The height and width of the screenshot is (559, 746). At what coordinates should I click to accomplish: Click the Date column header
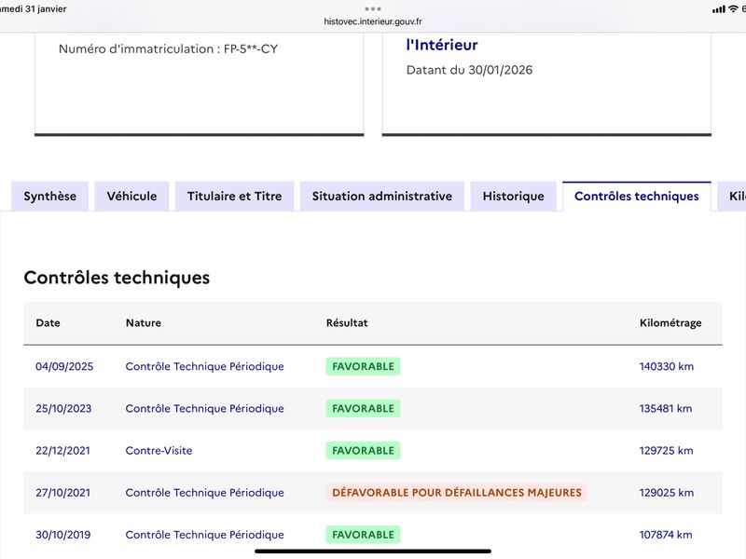[x=48, y=323]
